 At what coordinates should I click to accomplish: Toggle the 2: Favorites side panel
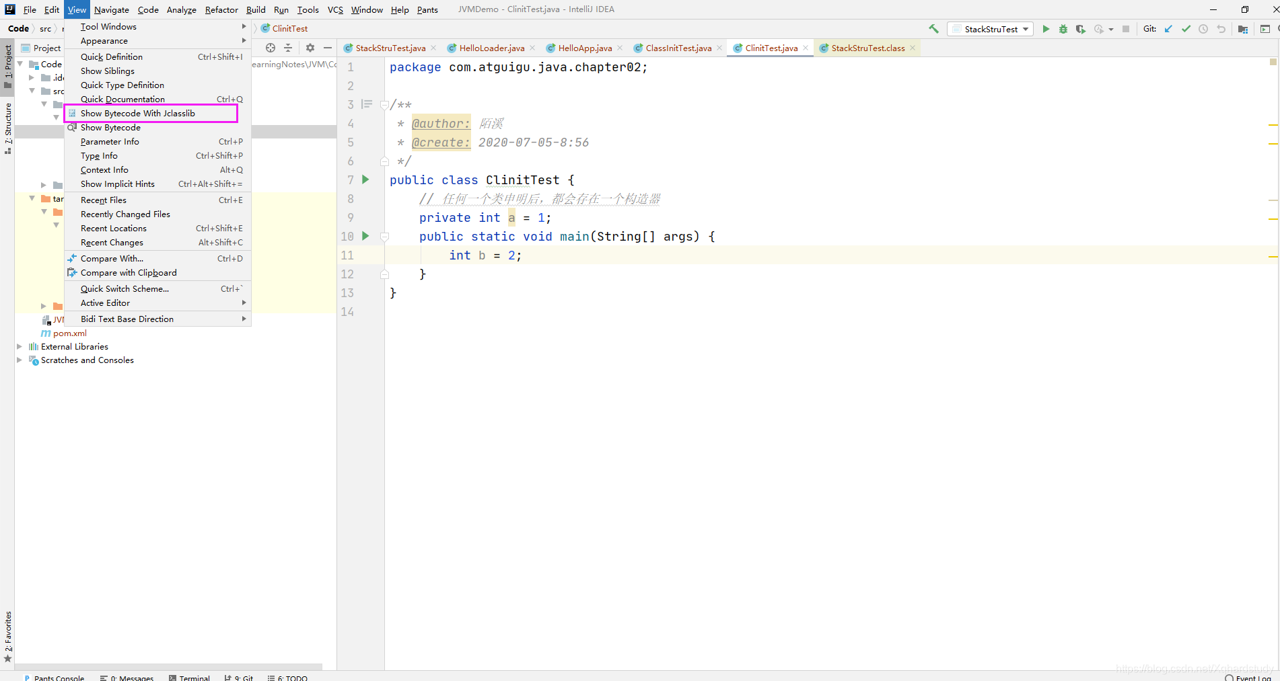tap(7, 637)
